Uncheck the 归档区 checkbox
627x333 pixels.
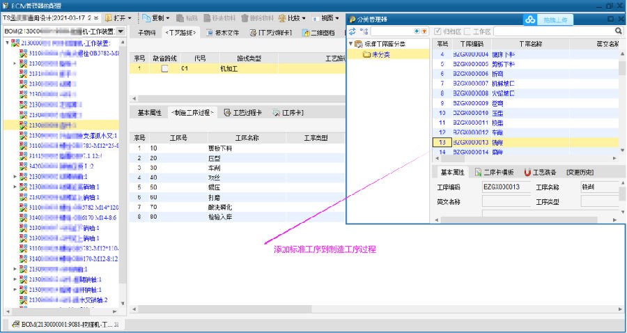(x=438, y=31)
